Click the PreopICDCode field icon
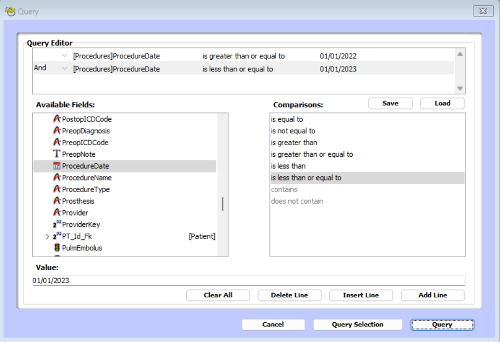The width and height of the screenshot is (500, 342). coord(57,142)
